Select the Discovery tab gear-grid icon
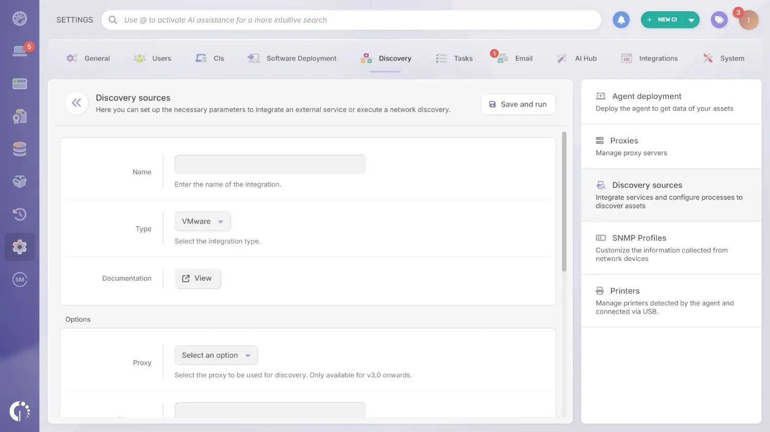 [366, 58]
